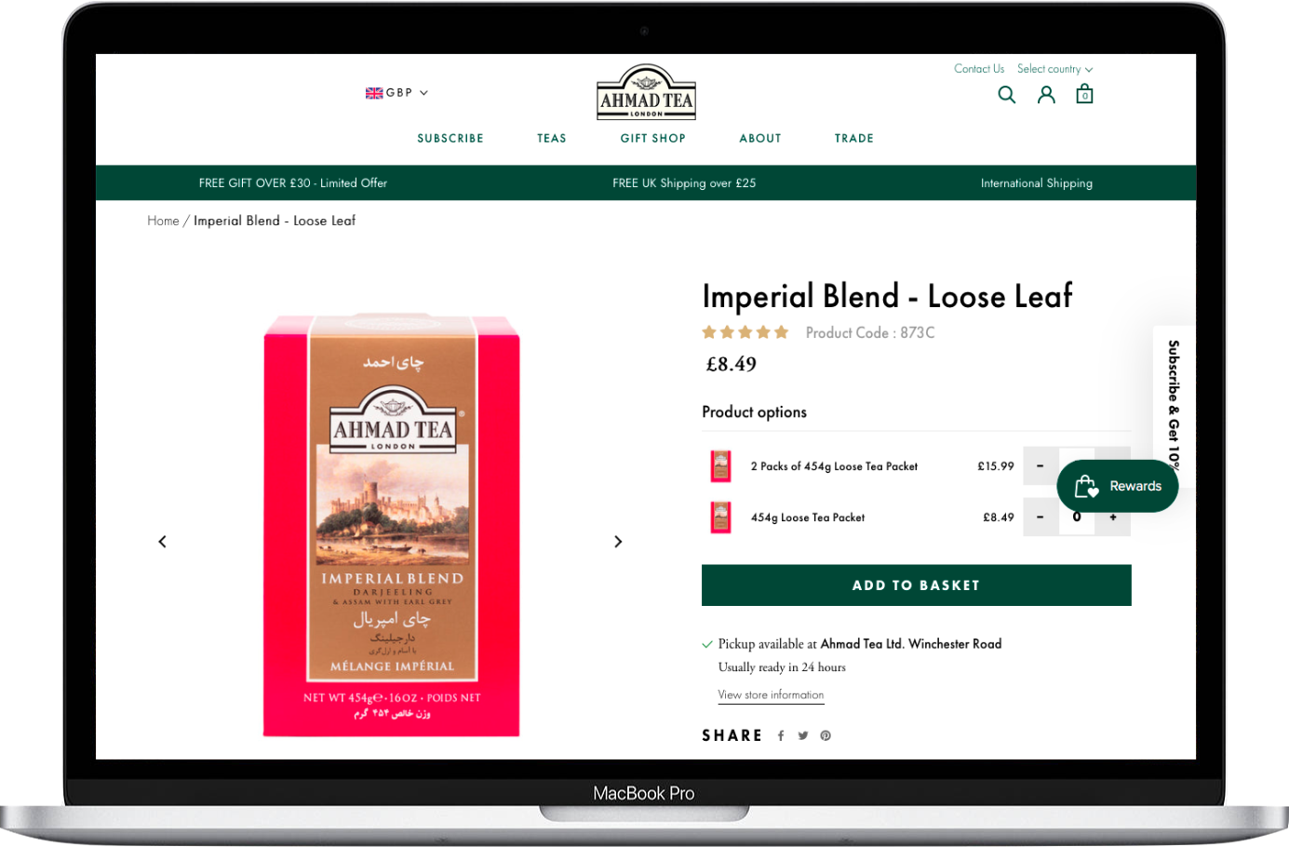The height and width of the screenshot is (847, 1289).
Task: Expand the Select country menu
Action: (x=1050, y=69)
